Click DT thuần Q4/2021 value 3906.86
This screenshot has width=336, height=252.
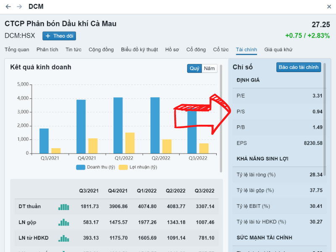118,207
